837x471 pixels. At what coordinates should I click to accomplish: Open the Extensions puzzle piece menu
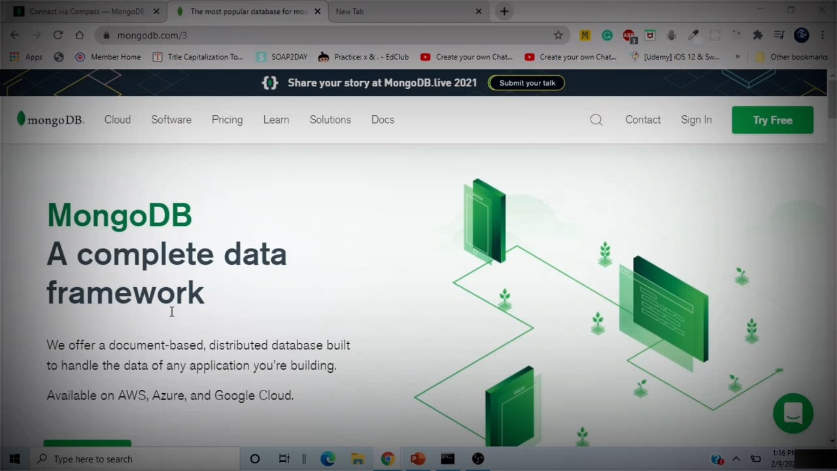[x=758, y=35]
